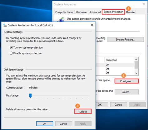148x130 pixels.
Task: Switch to the Hardware tab
Action: [81, 12]
